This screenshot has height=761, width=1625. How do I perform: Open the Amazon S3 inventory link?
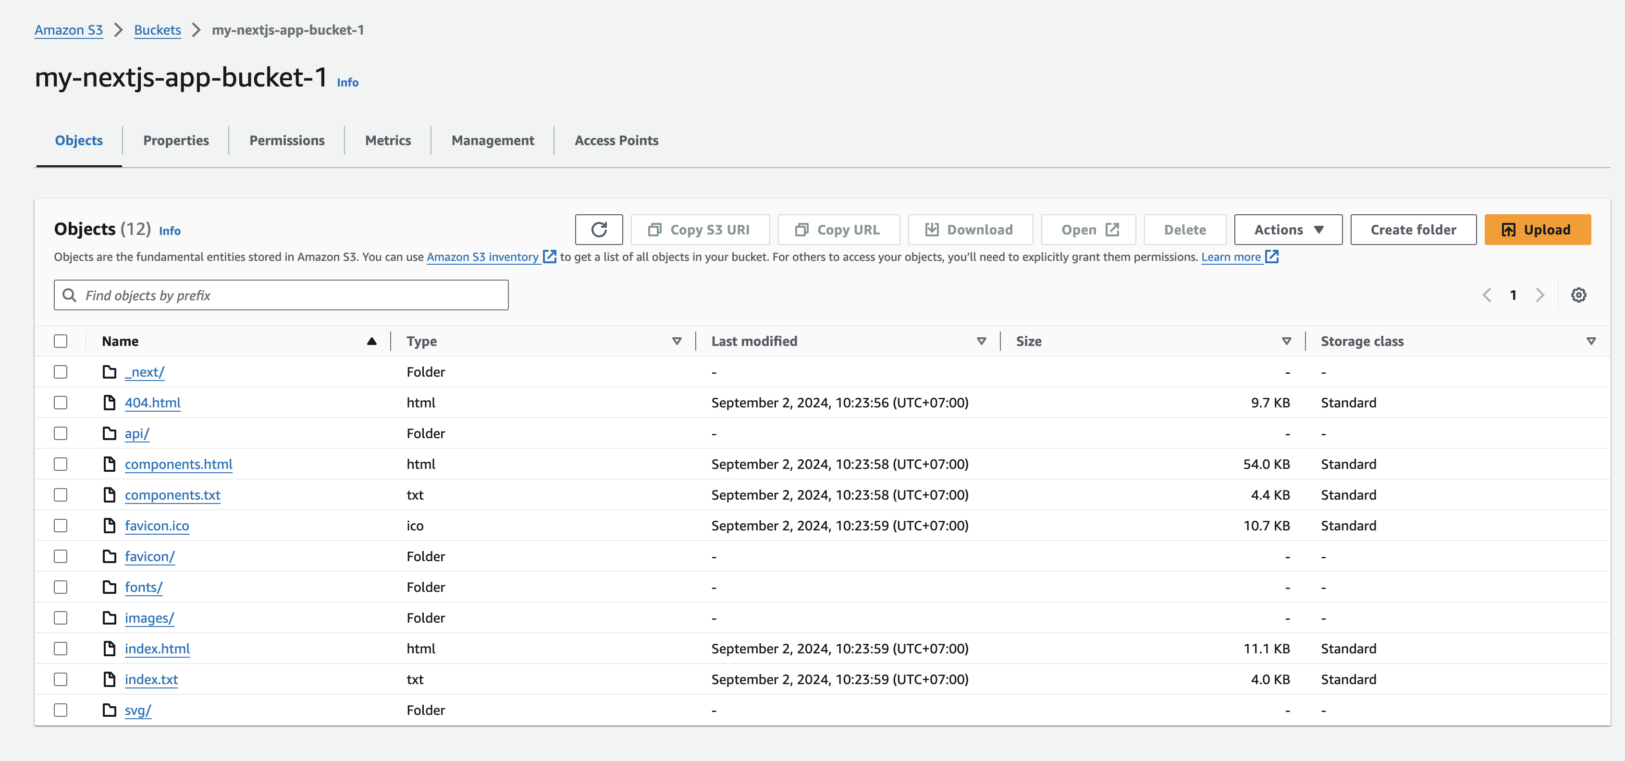[482, 257]
